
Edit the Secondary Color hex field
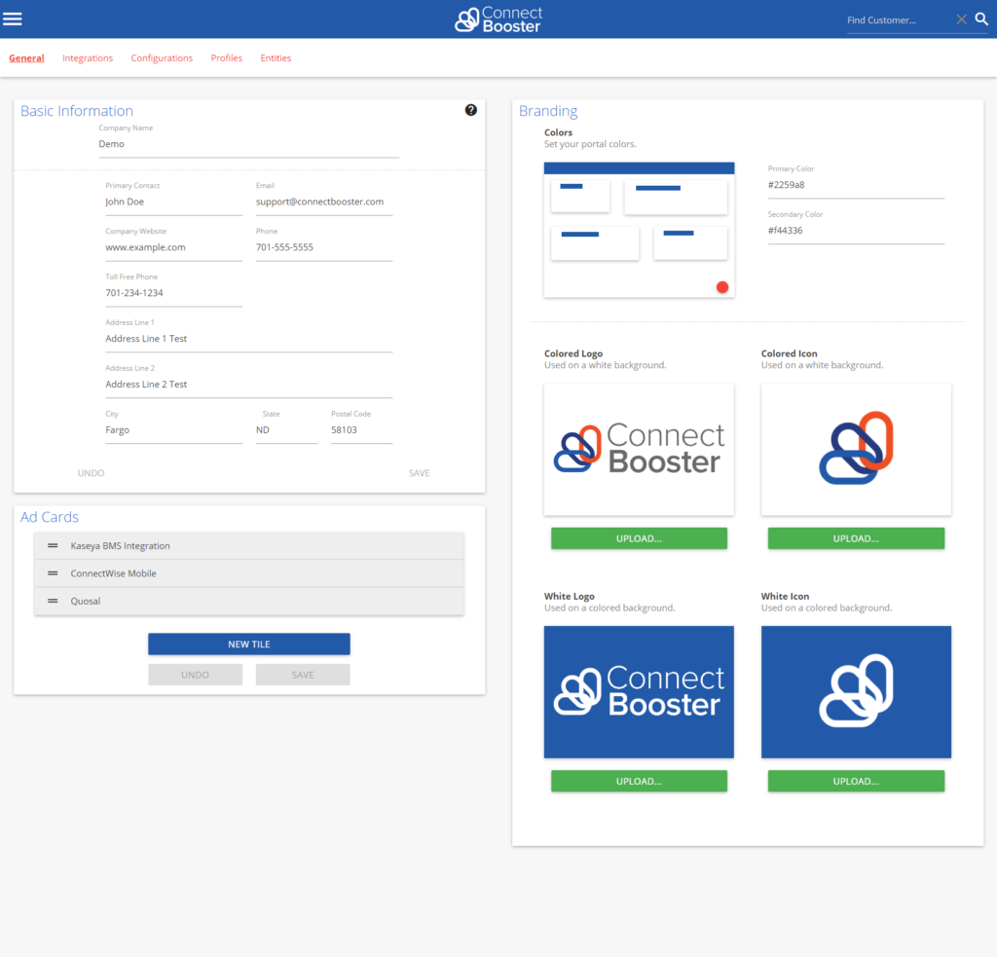(856, 231)
